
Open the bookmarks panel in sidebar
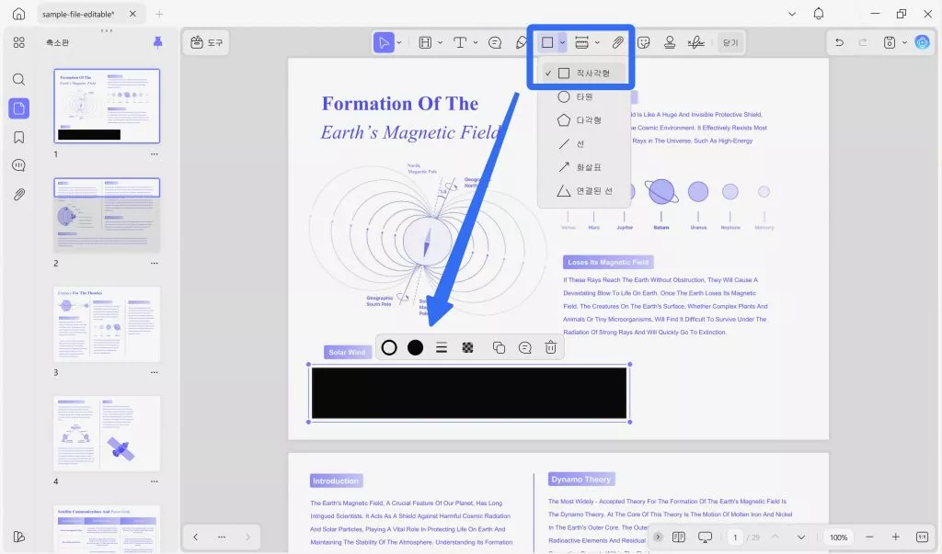click(19, 138)
